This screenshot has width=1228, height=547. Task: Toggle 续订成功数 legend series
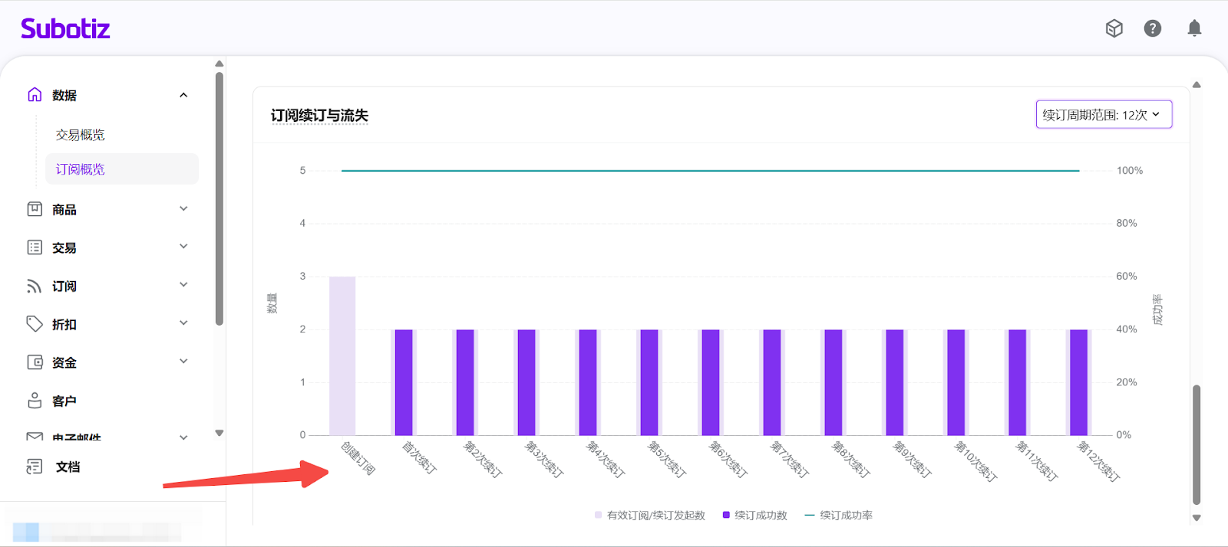(755, 516)
